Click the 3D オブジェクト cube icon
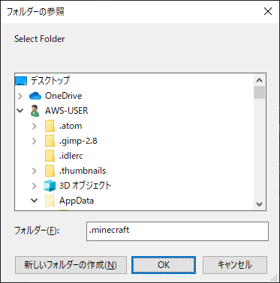The width and height of the screenshot is (280, 283). point(50,186)
